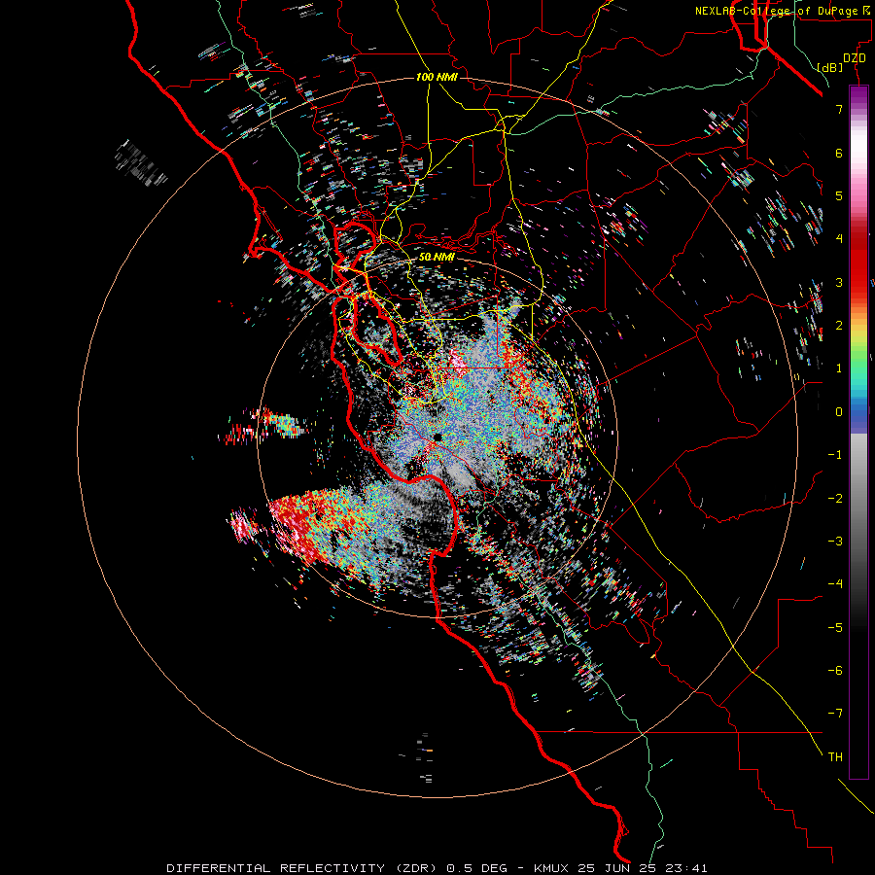Click the -7 value on the color scale
Image resolution: width=875 pixels, height=875 pixels.
(x=835, y=714)
